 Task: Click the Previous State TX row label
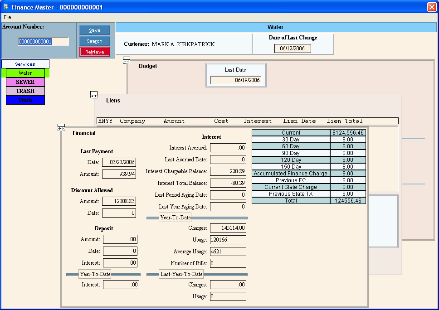pos(291,194)
